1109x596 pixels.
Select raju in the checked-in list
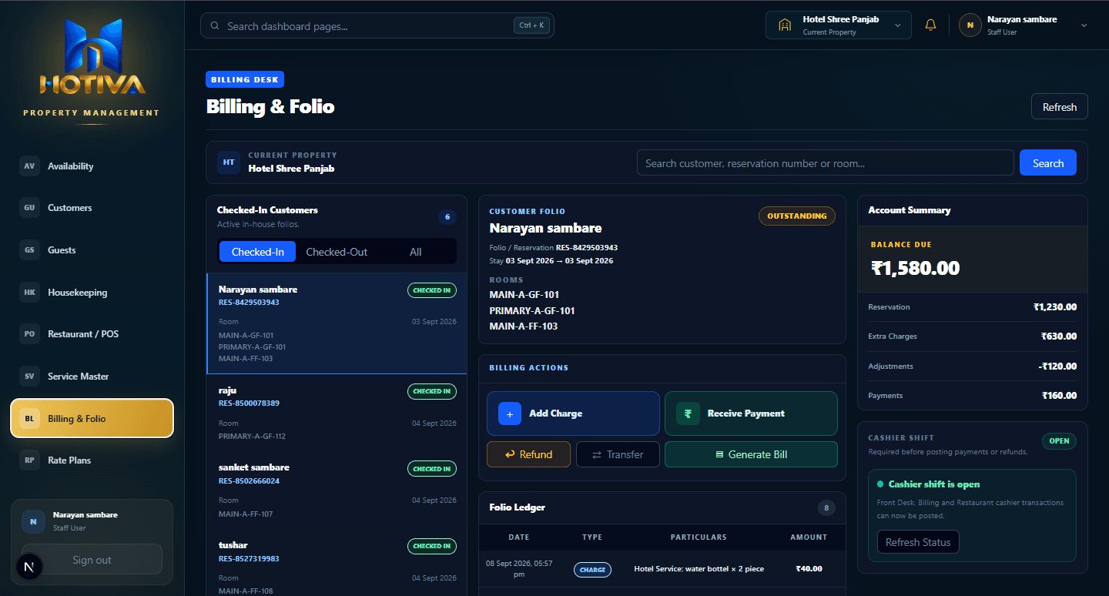pyautogui.click(x=337, y=413)
